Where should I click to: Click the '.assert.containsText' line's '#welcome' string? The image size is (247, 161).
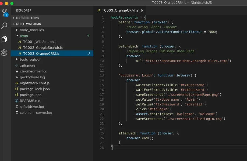pos(185,114)
